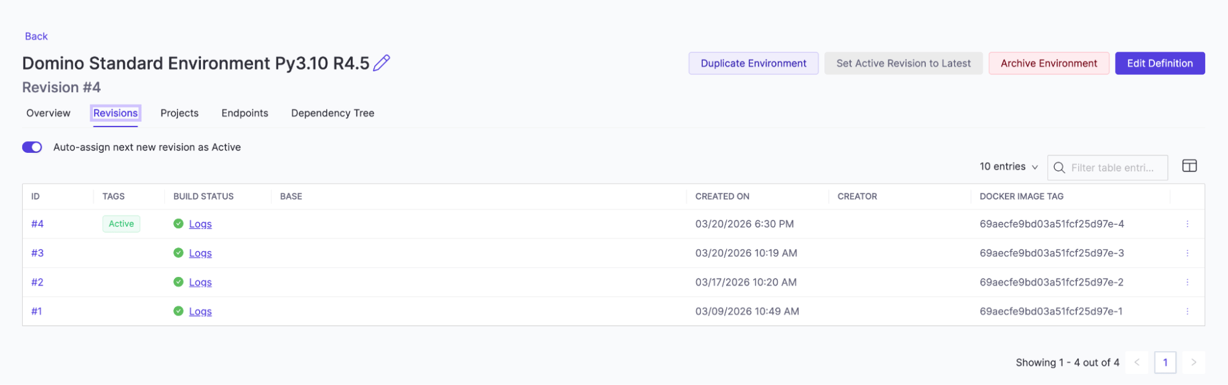Image resolution: width=1228 pixels, height=385 pixels.
Task: Click the date 03/20/2026 6:30 PM
Action: tap(745, 224)
